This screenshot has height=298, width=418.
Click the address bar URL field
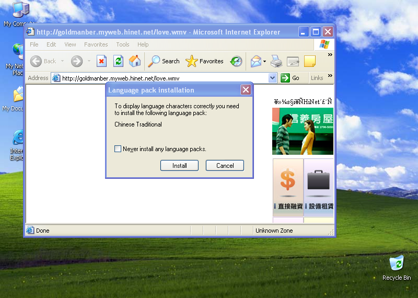click(x=165, y=78)
